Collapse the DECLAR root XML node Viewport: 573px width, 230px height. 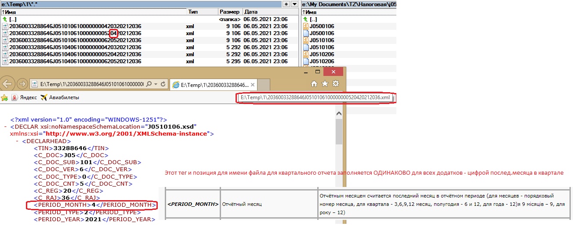(x=5, y=126)
